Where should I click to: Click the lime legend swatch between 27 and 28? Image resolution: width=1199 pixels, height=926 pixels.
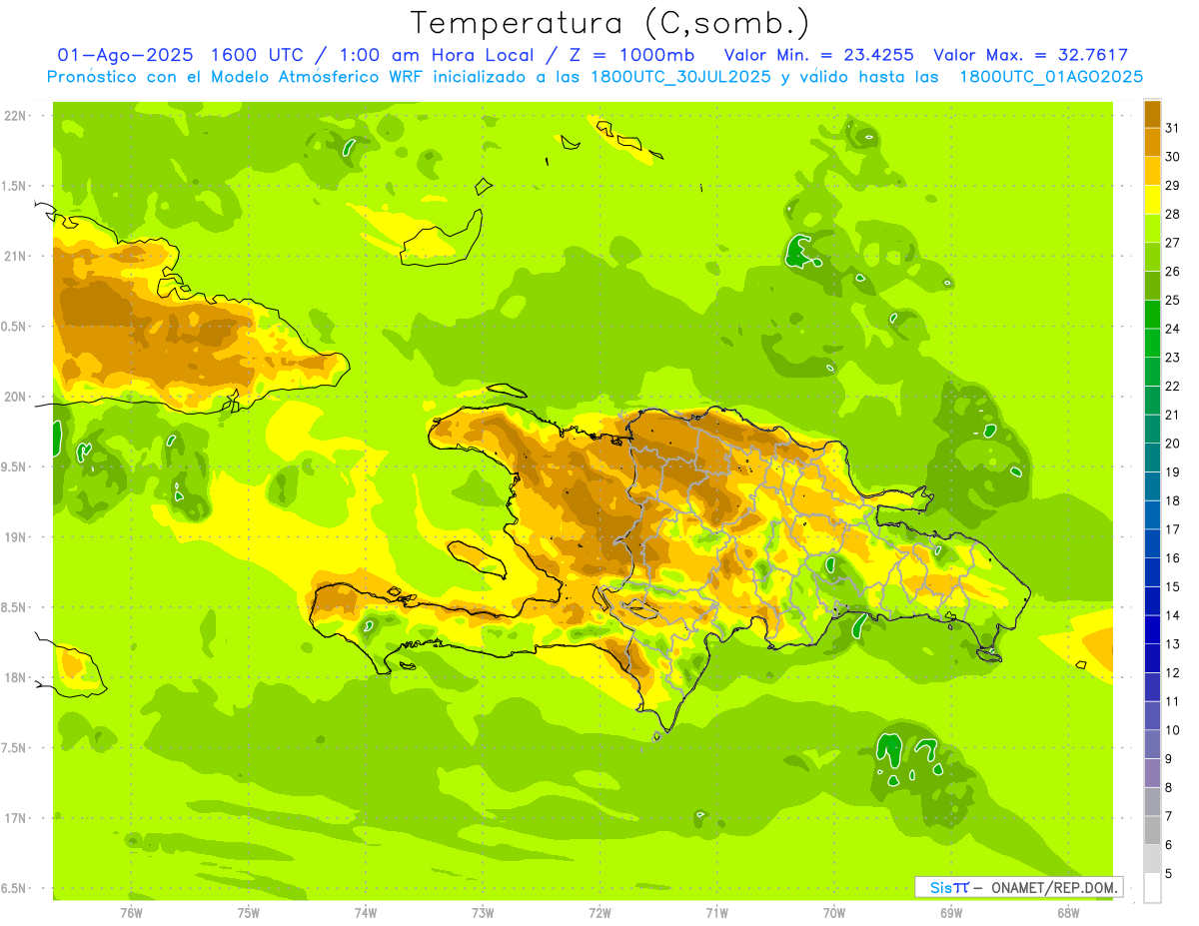click(x=1152, y=228)
